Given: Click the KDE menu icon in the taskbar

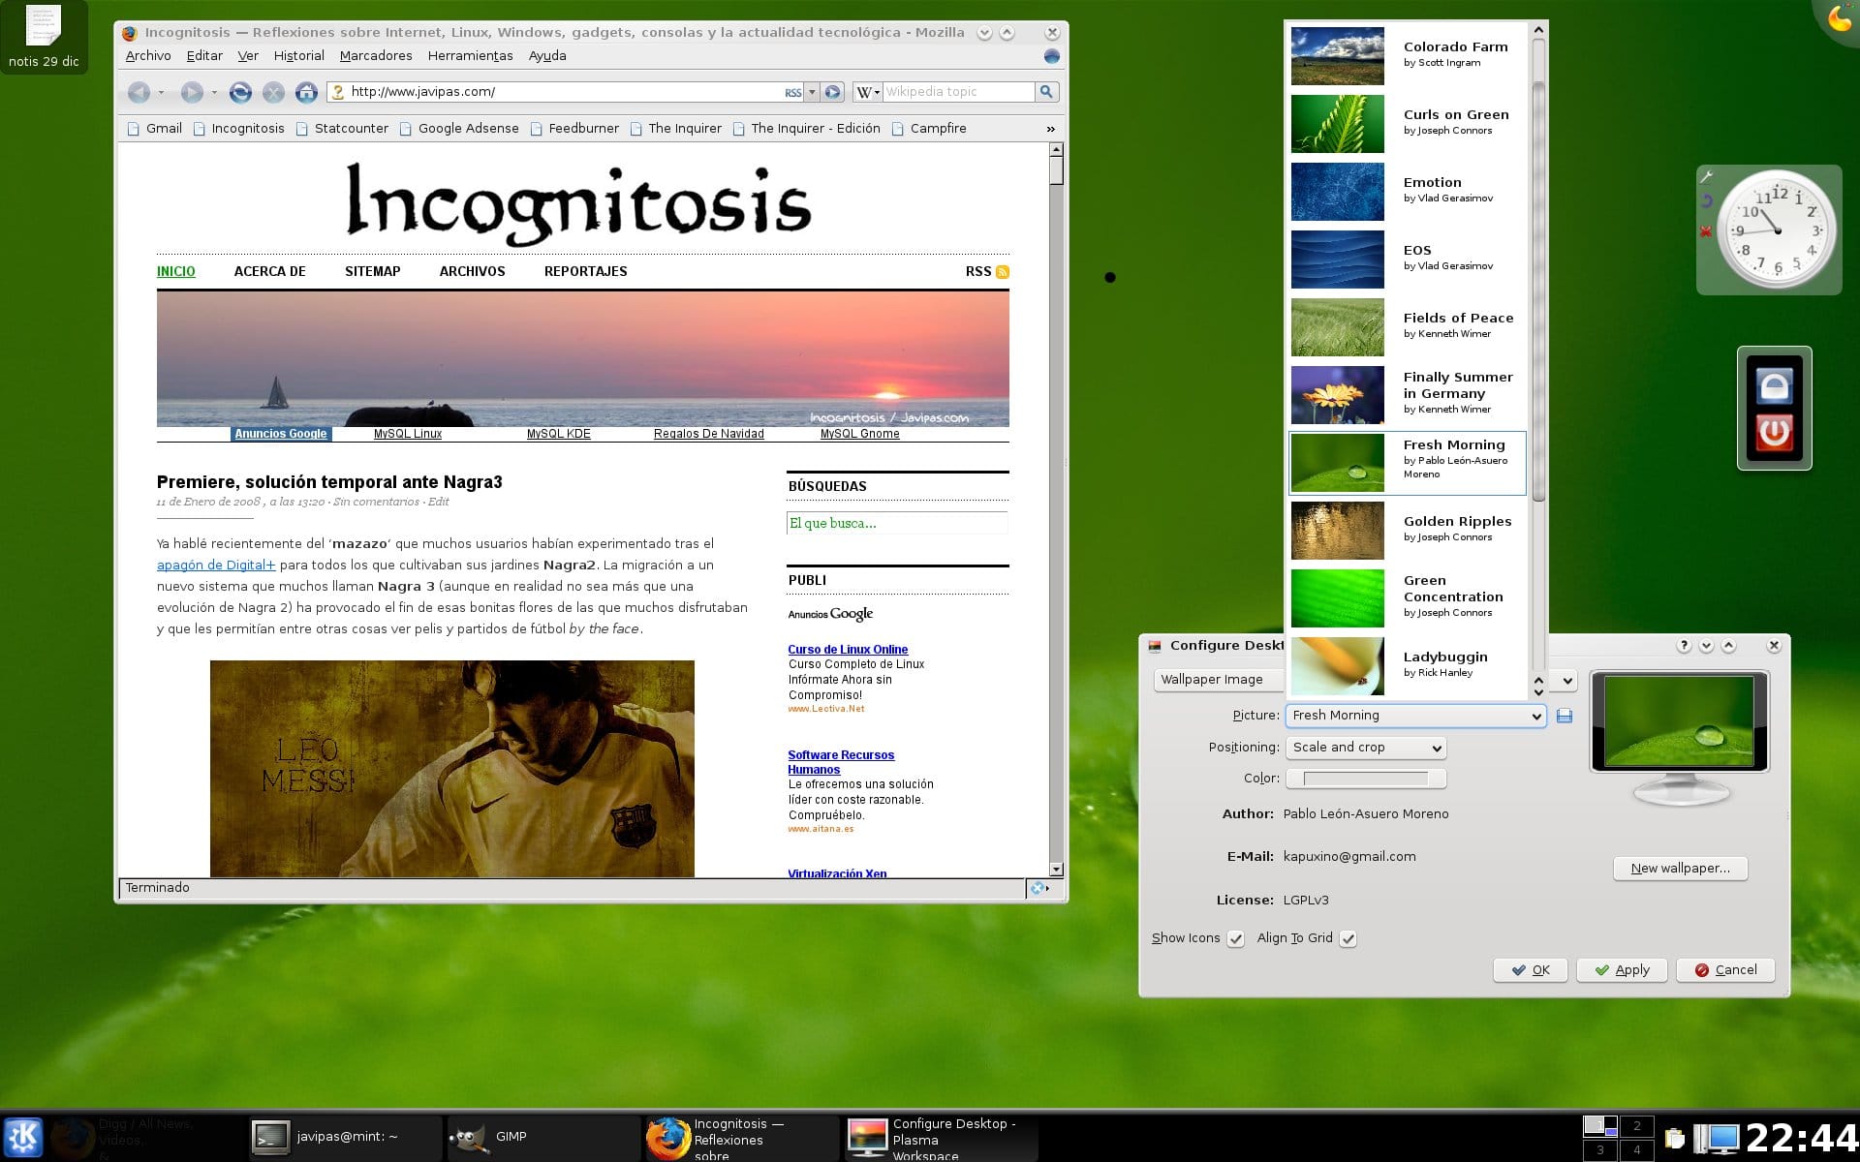Looking at the screenshot, I should point(23,1137).
